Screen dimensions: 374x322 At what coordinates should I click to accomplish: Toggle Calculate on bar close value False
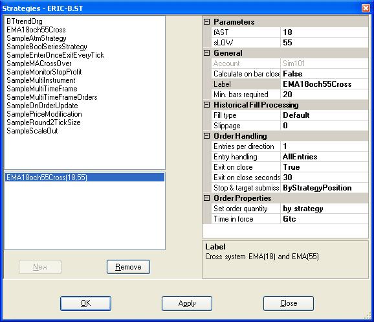tap(324, 74)
